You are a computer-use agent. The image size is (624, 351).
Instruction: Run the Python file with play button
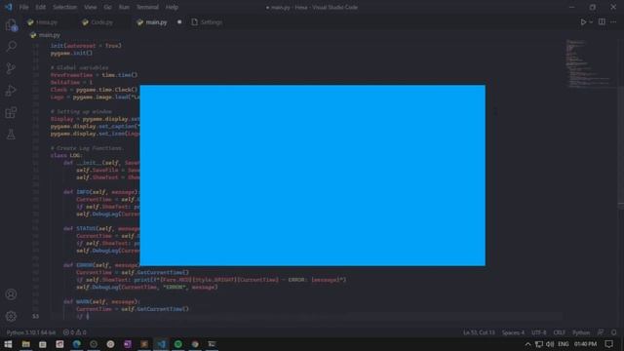coord(583,22)
